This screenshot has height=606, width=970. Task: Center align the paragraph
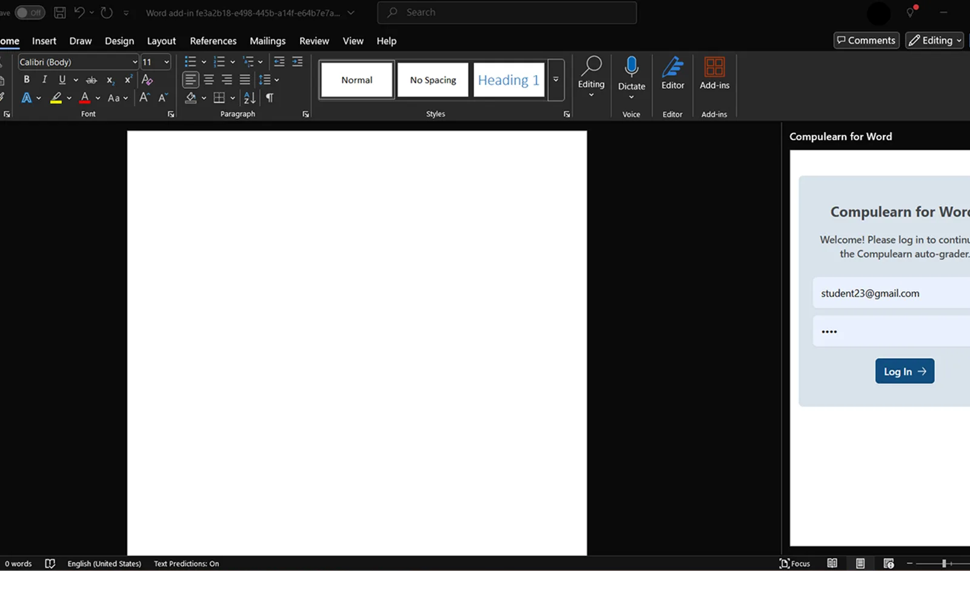(209, 79)
